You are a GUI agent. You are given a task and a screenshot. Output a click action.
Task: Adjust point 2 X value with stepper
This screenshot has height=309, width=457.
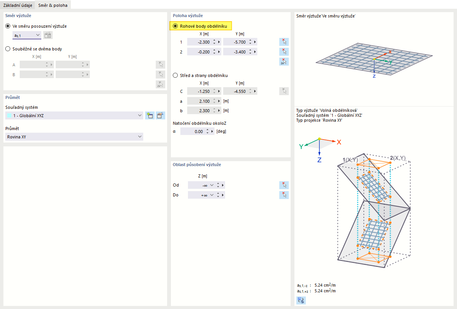click(214, 52)
